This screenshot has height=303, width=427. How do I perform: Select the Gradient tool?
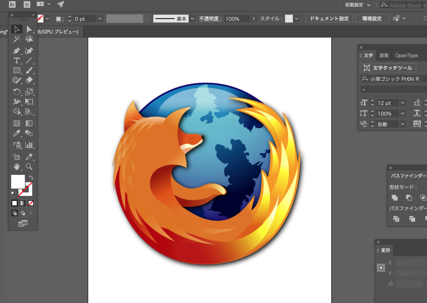tap(29, 123)
